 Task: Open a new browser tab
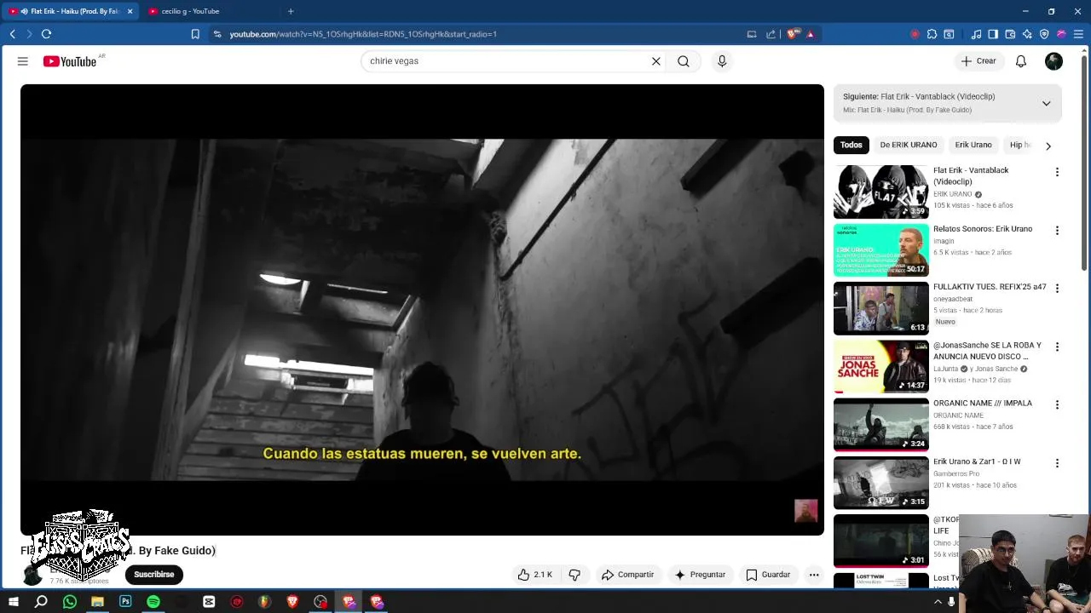291,11
